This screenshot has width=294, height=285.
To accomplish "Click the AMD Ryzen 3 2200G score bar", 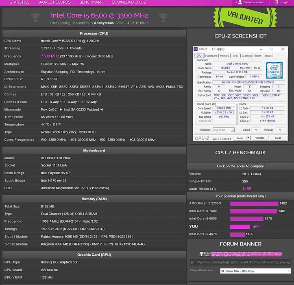I will pos(254,204).
